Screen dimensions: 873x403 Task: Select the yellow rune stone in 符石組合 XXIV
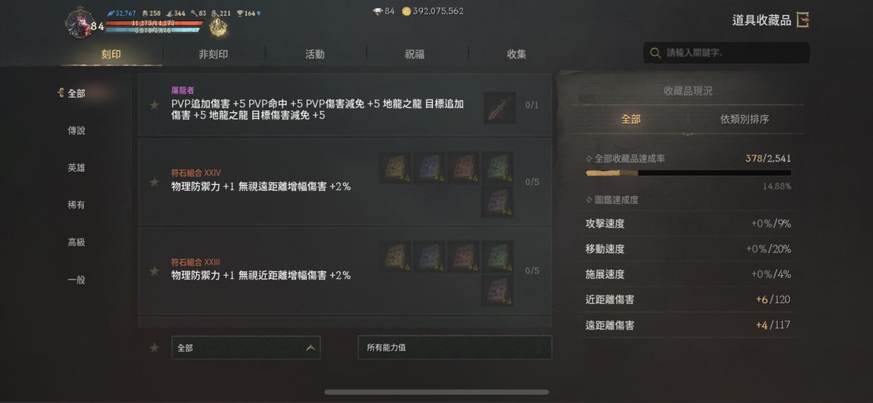(x=396, y=167)
